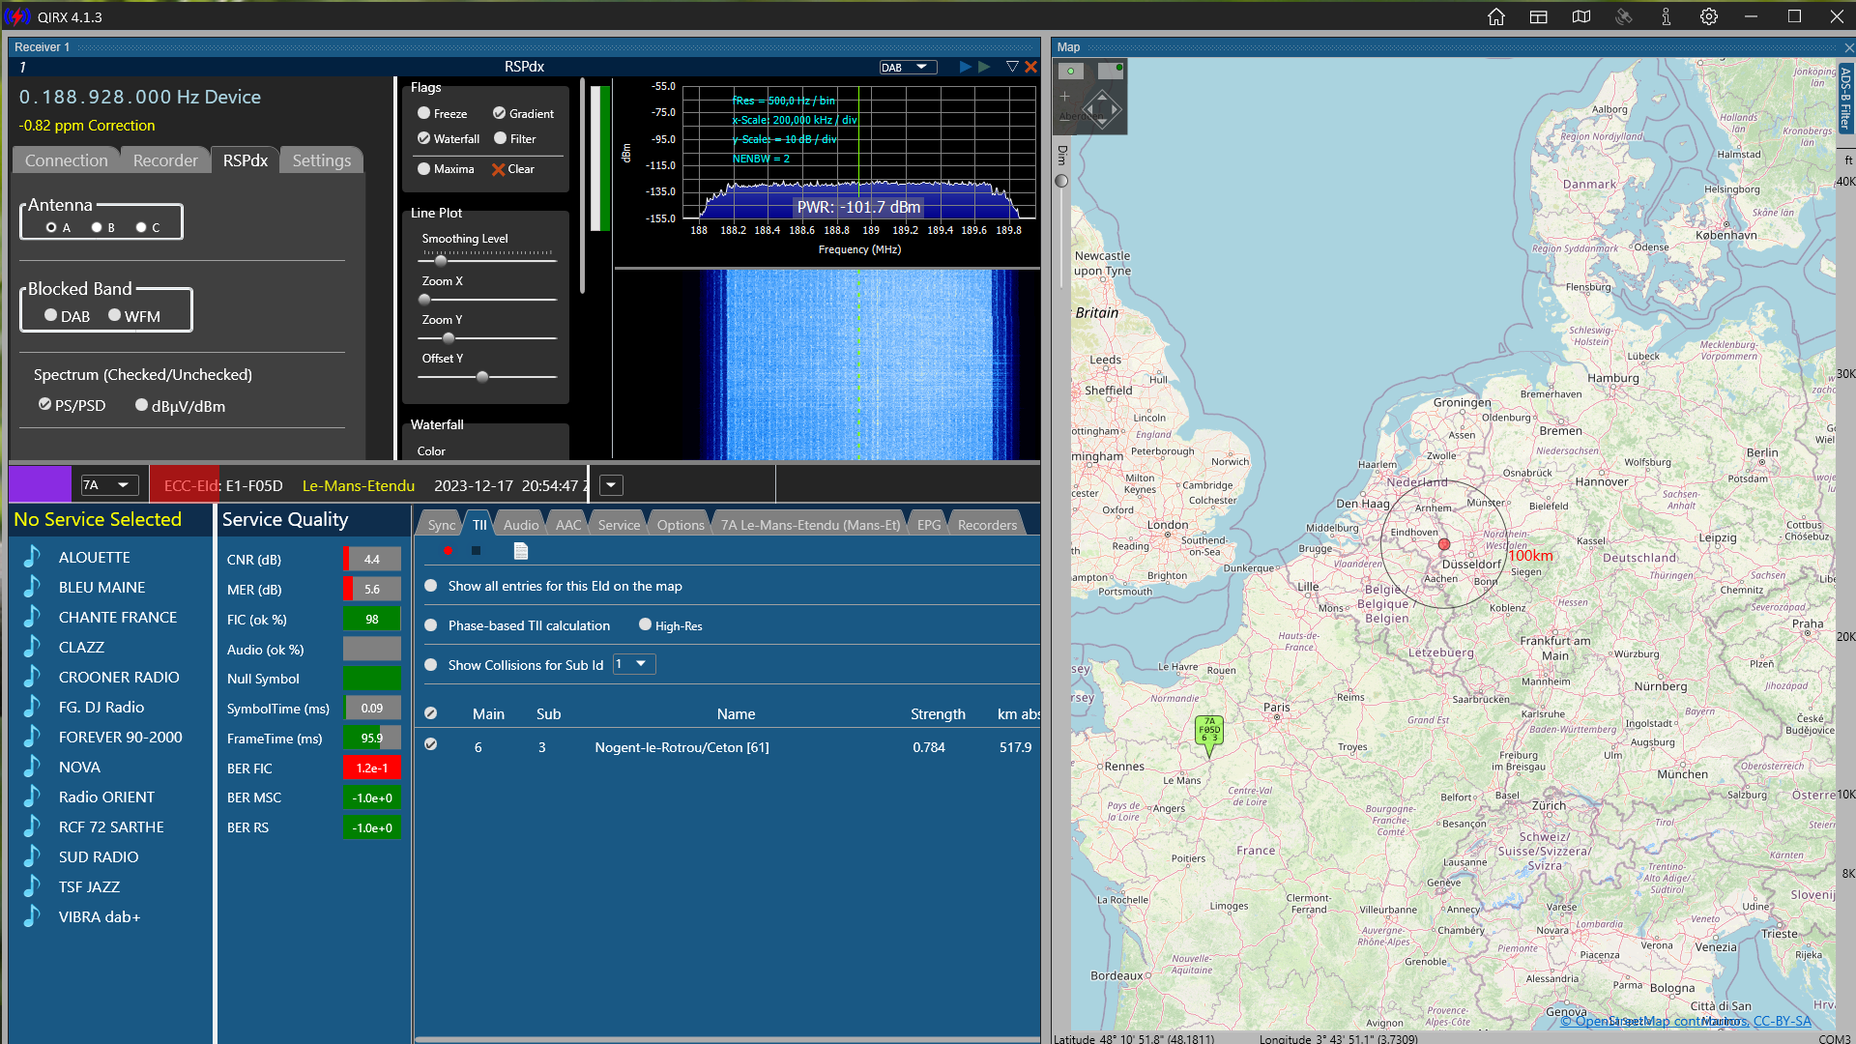Open the TII log file icon
Screen dimensions: 1856x1044
(521, 551)
